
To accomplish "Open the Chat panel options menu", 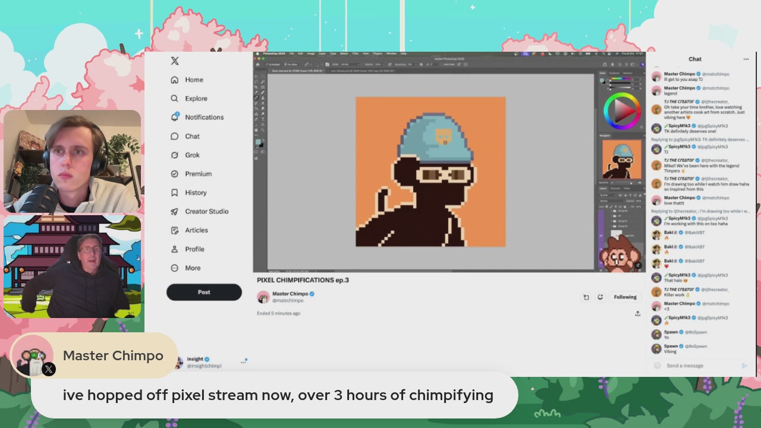I will (x=746, y=59).
